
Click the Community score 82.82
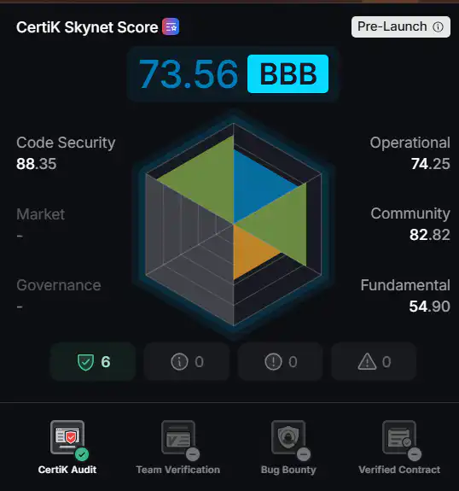coord(430,235)
